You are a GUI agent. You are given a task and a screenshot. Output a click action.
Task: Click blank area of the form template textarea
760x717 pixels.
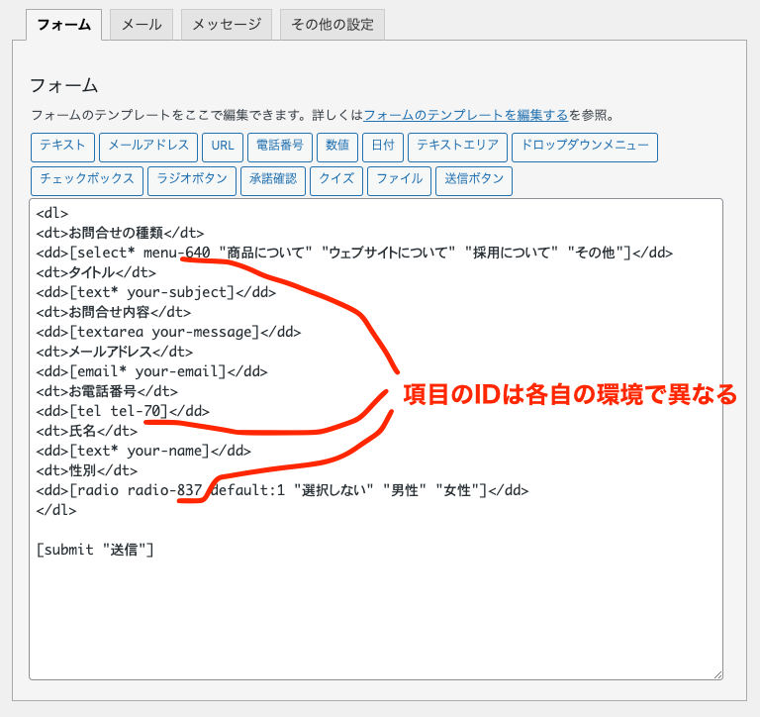[376, 616]
